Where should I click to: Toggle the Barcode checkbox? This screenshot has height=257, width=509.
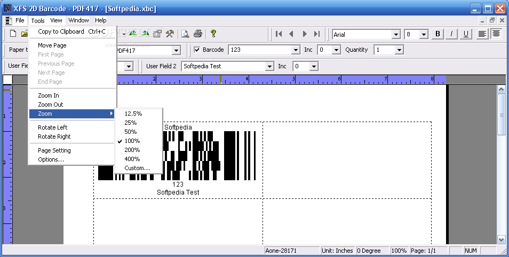[x=197, y=50]
